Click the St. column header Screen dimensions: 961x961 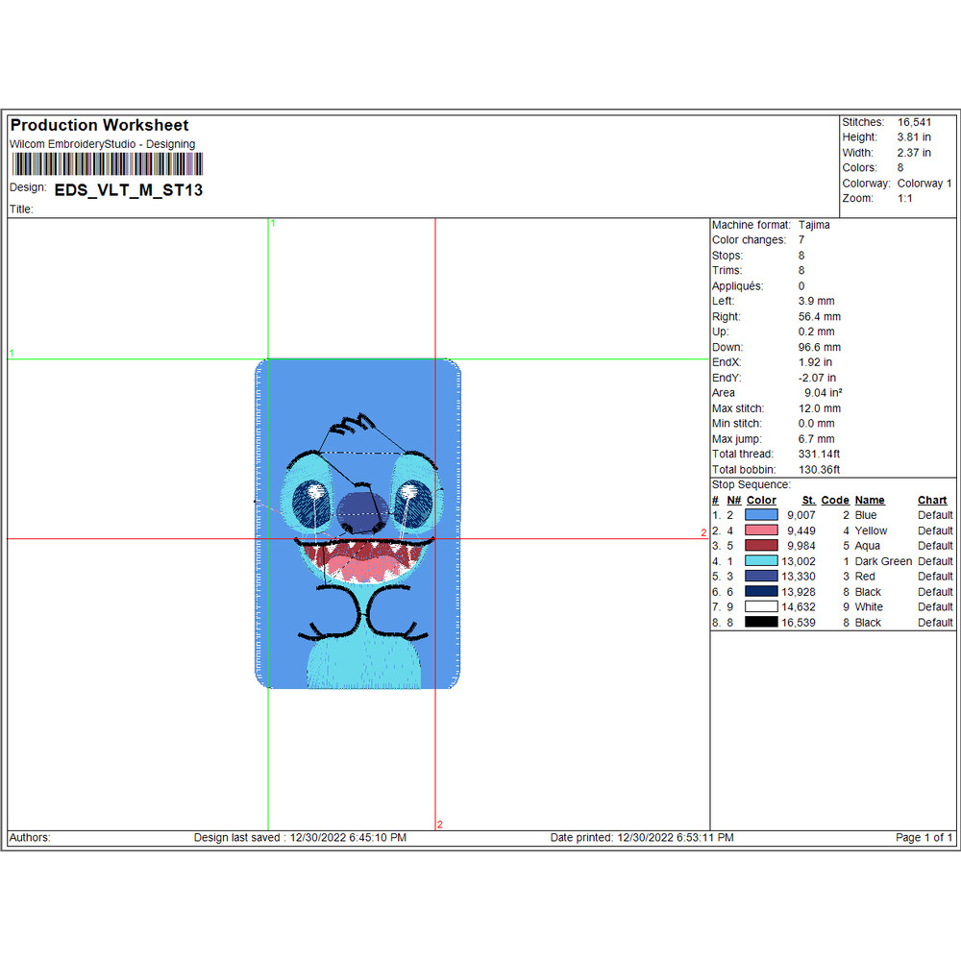point(808,500)
